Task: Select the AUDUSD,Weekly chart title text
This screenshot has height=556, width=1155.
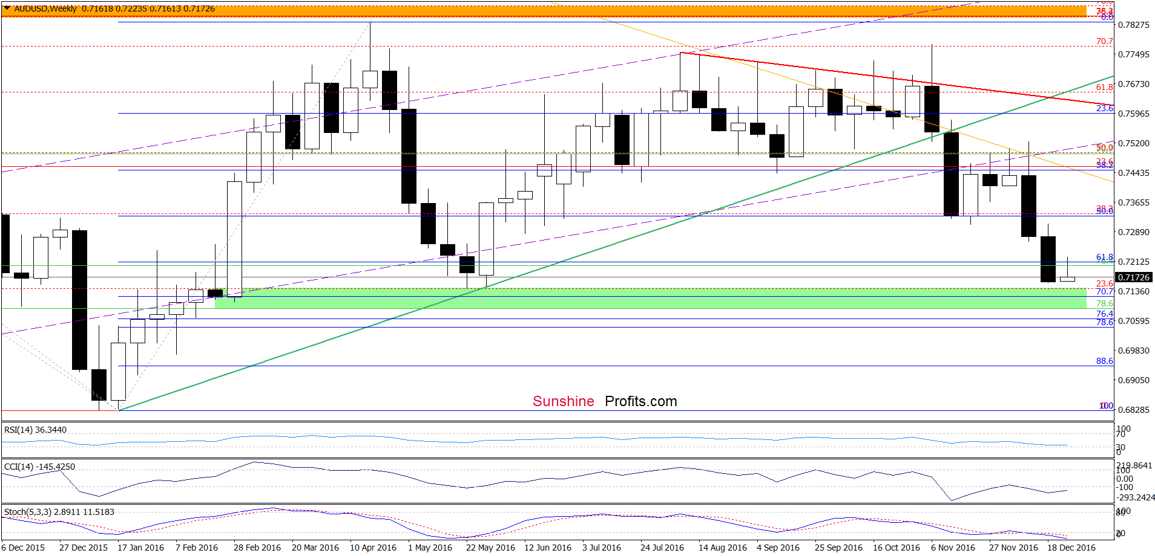Action: pos(45,8)
